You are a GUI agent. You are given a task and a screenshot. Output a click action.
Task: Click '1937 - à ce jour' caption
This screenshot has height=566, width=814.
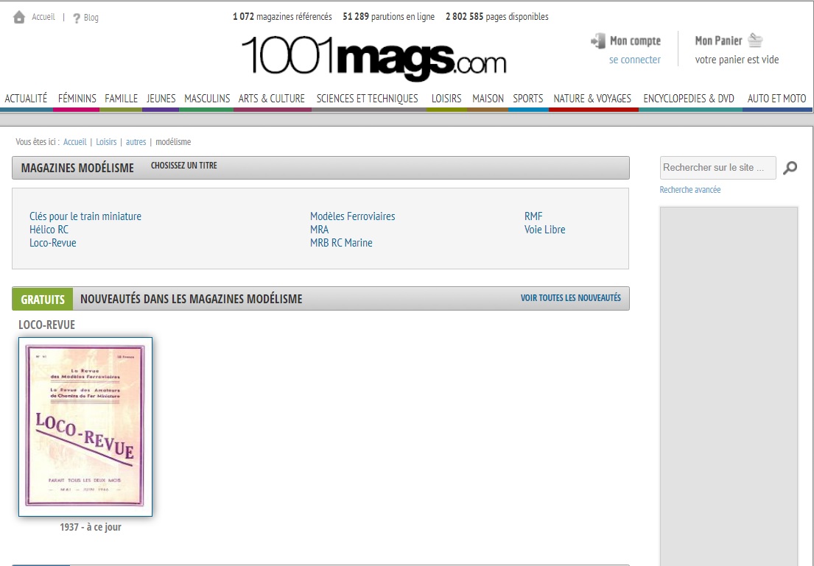[91, 527]
